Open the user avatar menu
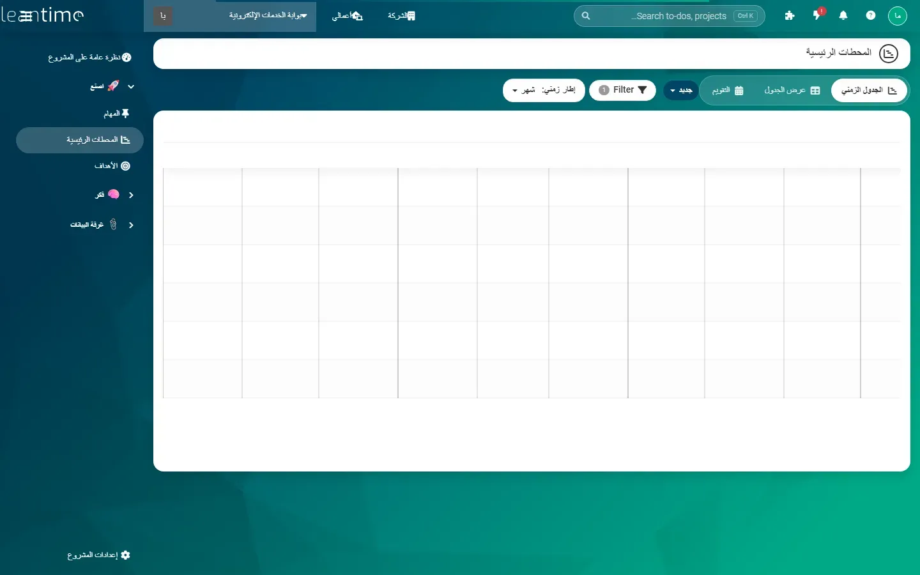The height and width of the screenshot is (575, 920). click(x=898, y=16)
